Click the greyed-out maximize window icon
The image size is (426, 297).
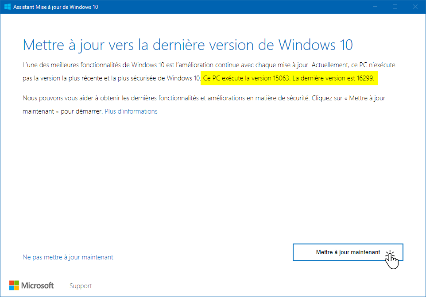pyautogui.click(x=395, y=7)
